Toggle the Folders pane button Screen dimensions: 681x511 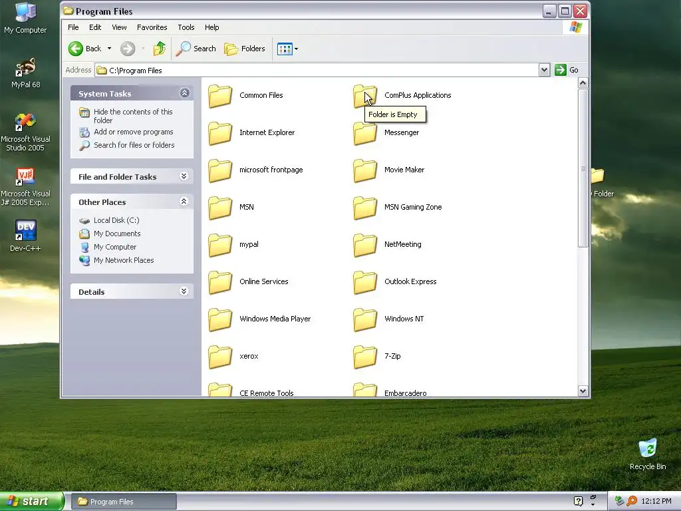pos(245,49)
